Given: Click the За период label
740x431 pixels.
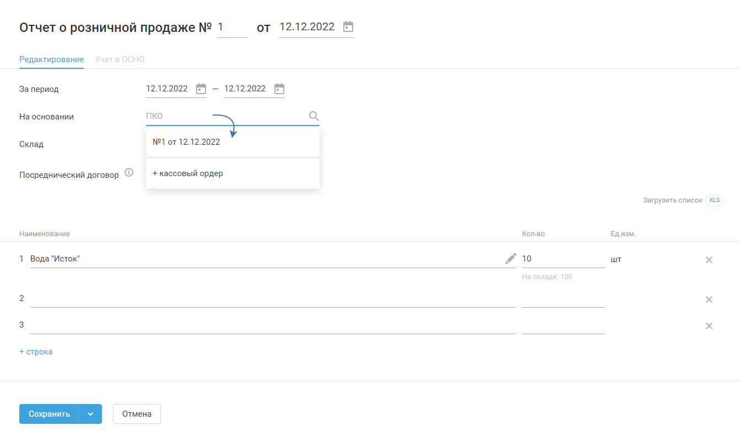Looking at the screenshot, I should (x=39, y=89).
